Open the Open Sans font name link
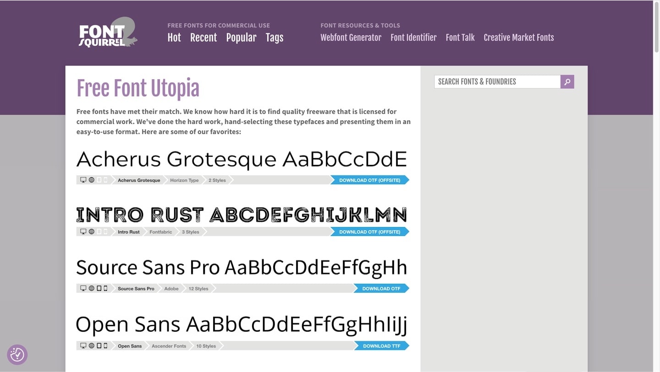The width and height of the screenshot is (660, 372). tap(130, 346)
